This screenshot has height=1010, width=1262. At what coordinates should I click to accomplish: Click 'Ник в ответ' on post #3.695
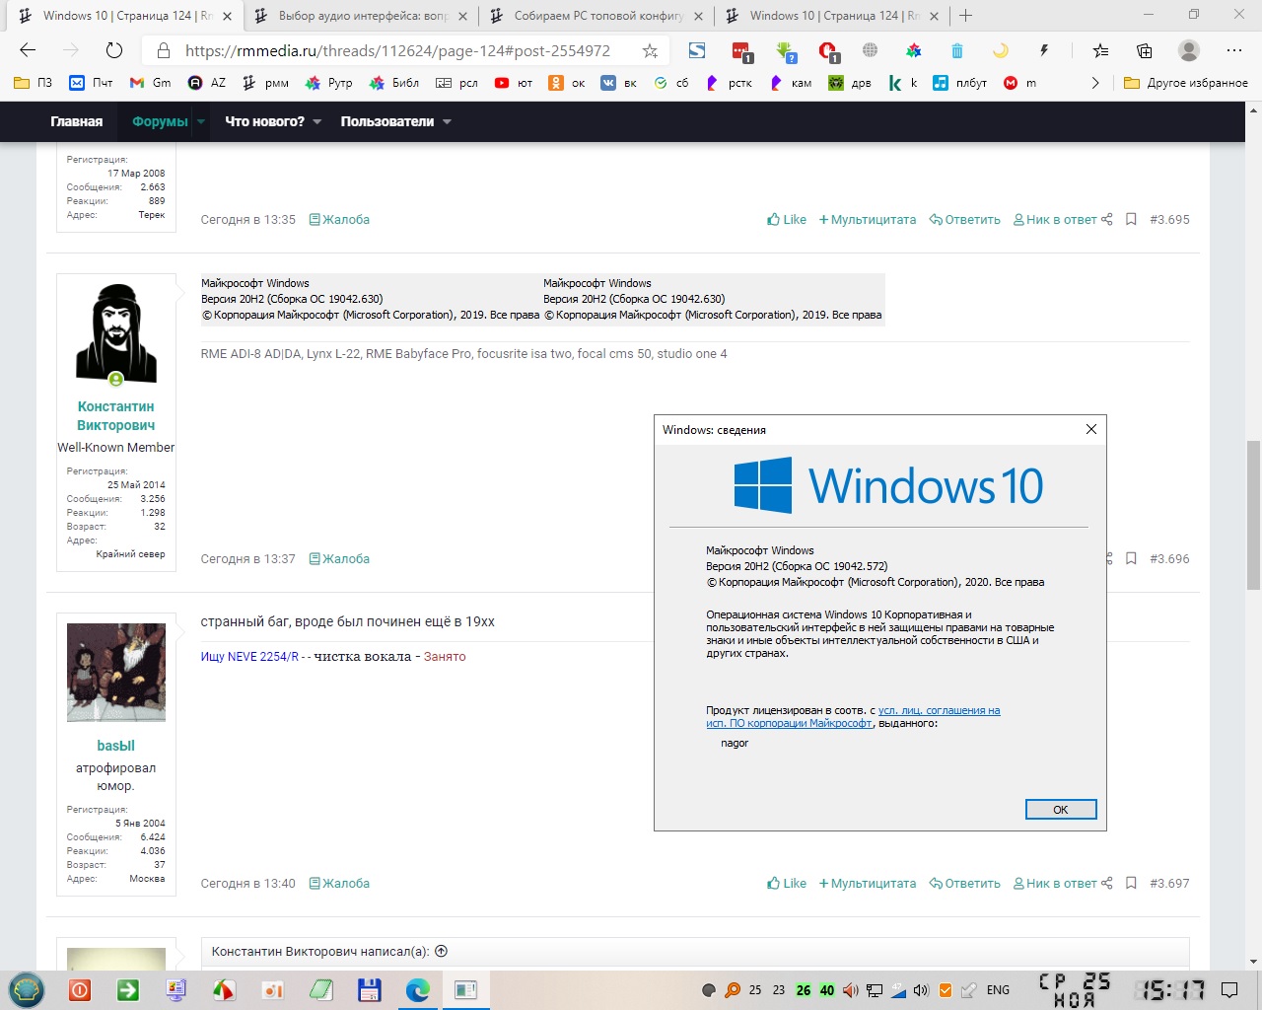[1055, 219]
